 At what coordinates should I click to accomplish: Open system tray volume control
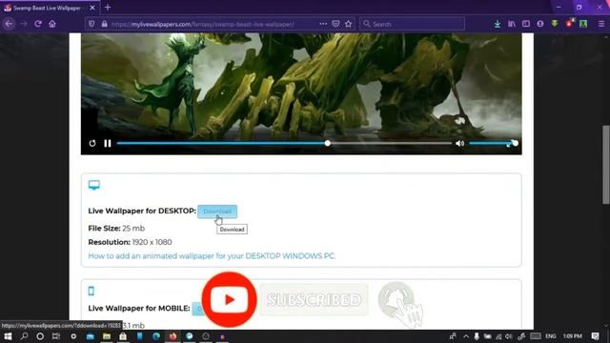pos(509,336)
